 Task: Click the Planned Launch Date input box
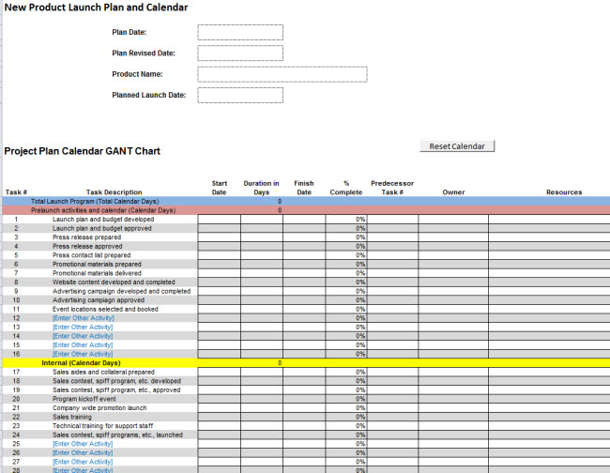coord(240,96)
